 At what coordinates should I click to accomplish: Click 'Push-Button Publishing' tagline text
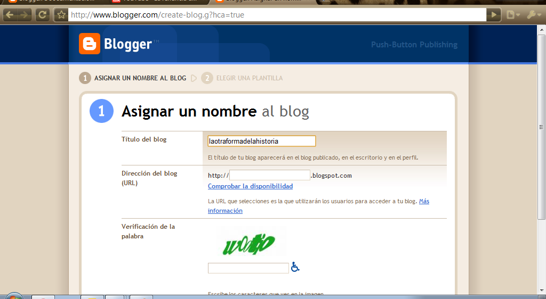(414, 45)
